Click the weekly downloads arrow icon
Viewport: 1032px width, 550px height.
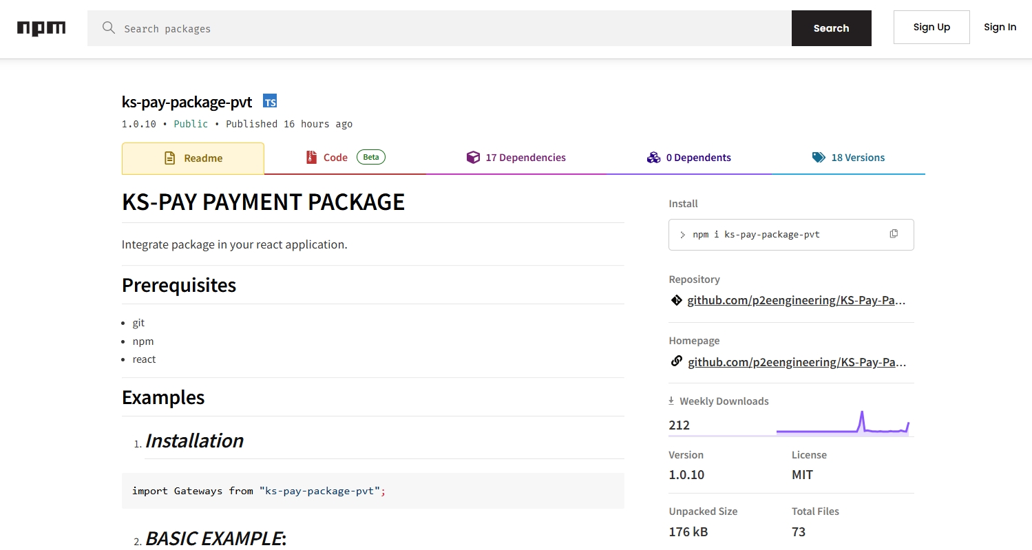point(671,401)
